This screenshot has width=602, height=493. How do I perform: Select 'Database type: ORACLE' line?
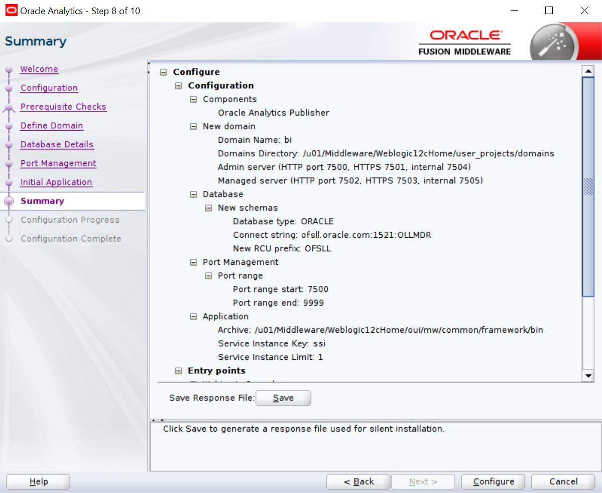283,222
